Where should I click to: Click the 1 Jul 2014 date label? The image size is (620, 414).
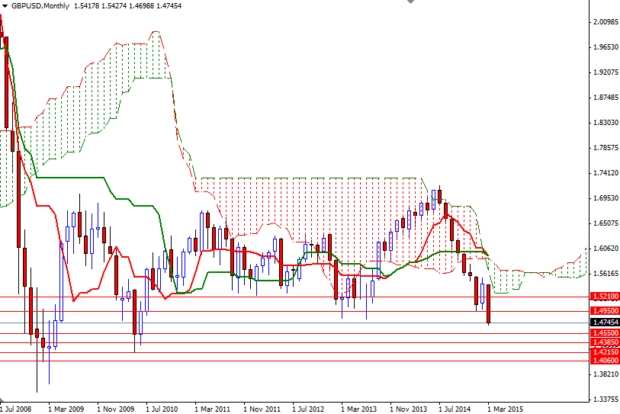(455, 409)
